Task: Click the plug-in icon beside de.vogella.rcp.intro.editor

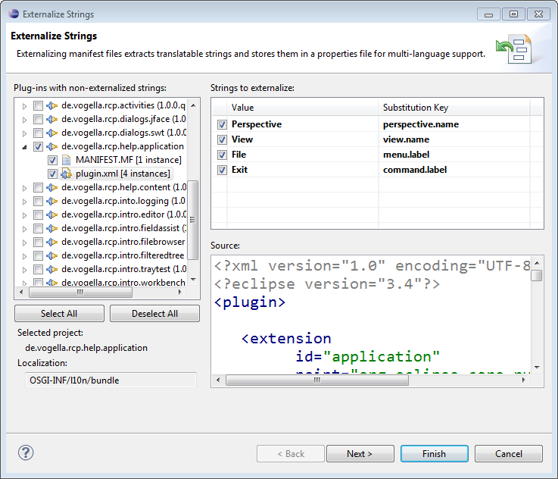Action: click(52, 214)
